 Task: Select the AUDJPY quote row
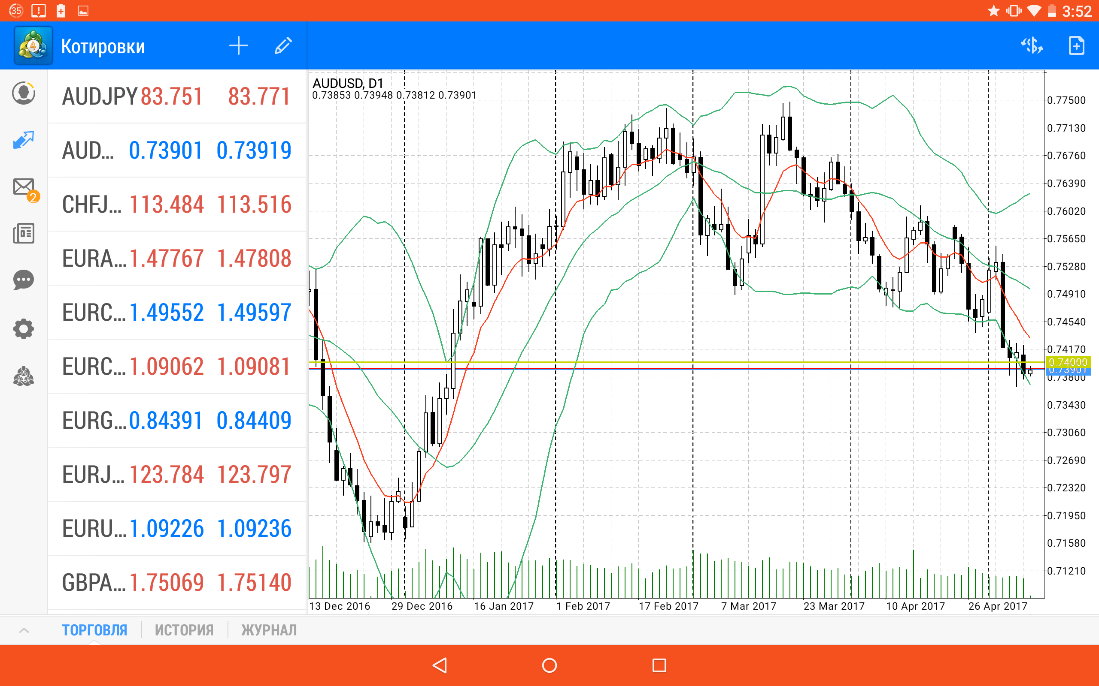click(x=177, y=96)
